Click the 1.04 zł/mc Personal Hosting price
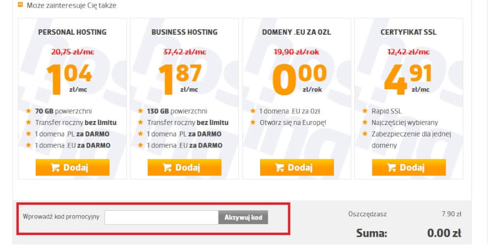 click(69, 78)
